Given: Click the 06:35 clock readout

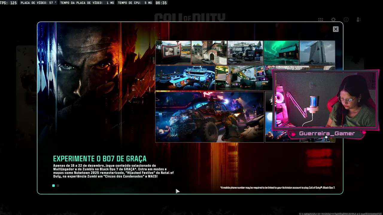Looking at the screenshot, I should pos(161,3).
